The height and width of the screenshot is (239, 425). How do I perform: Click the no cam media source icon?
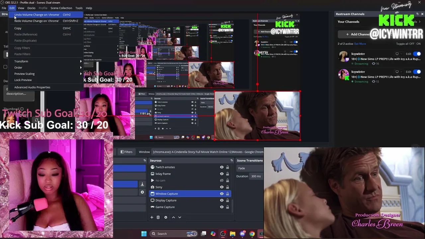tap(152, 181)
